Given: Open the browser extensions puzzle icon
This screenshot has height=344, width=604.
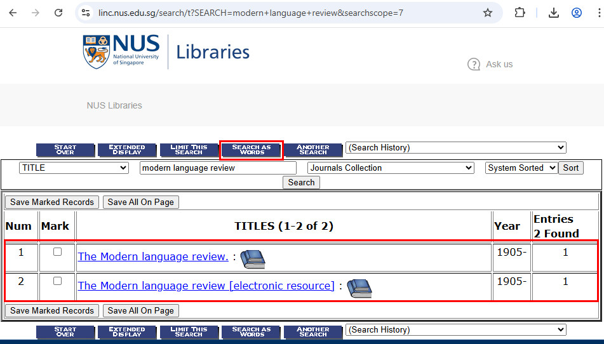Looking at the screenshot, I should coord(520,13).
